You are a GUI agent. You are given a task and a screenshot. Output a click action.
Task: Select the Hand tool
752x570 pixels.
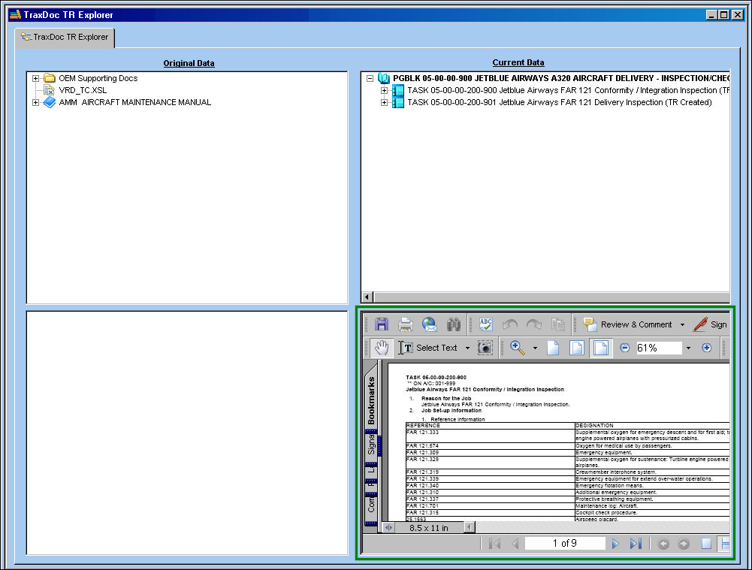[382, 348]
